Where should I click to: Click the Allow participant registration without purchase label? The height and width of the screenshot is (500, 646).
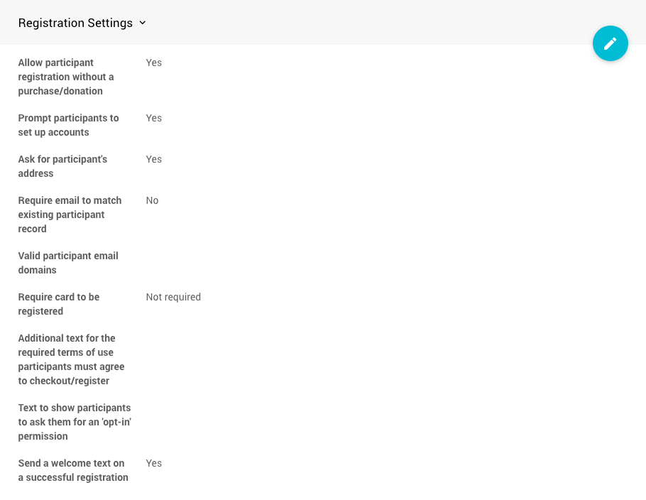click(x=66, y=77)
